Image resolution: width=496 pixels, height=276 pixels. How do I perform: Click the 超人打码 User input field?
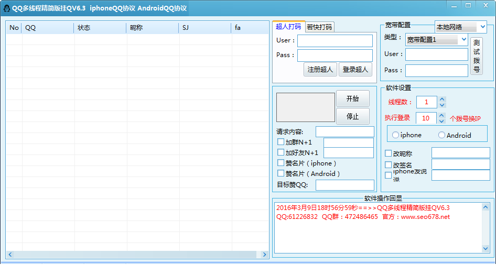(x=335, y=41)
